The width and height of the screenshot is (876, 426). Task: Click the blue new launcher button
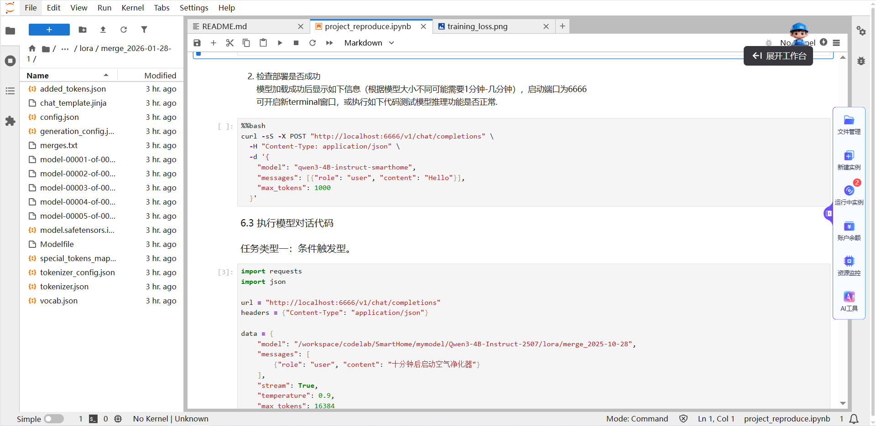[x=49, y=30]
